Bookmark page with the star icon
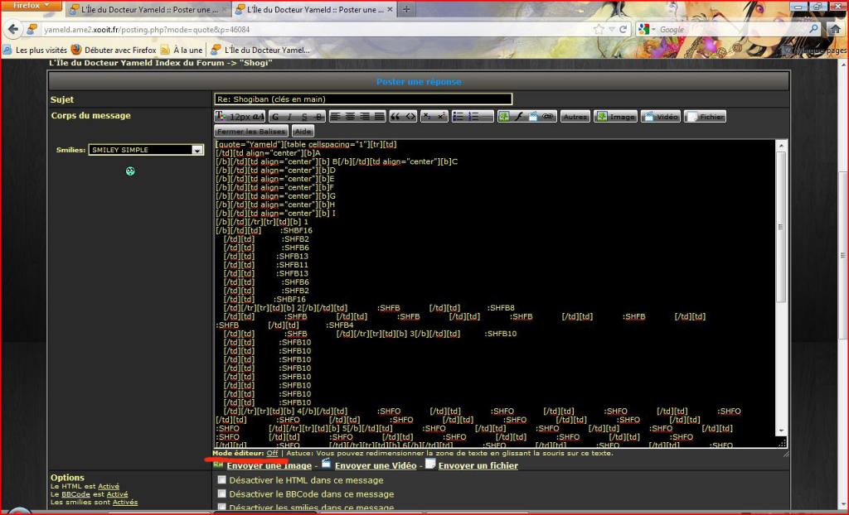This screenshot has height=515, width=849. click(x=599, y=29)
